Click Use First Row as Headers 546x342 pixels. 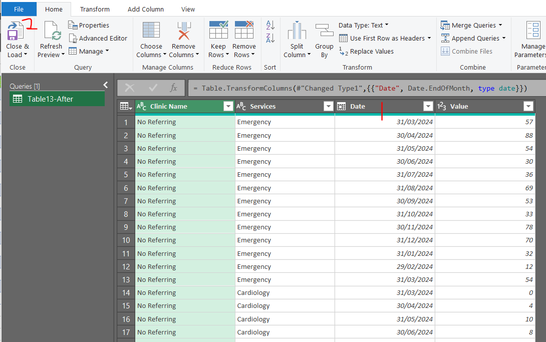tap(385, 38)
